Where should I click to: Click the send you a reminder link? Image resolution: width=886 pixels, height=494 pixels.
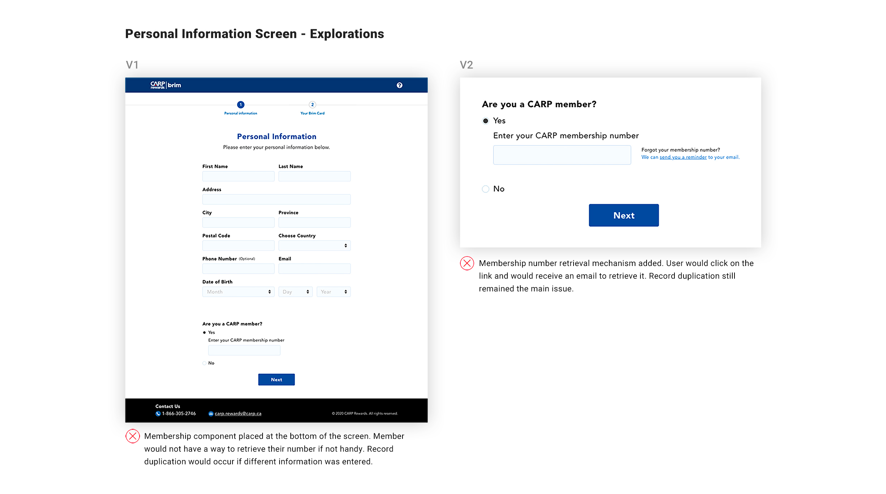tap(683, 157)
